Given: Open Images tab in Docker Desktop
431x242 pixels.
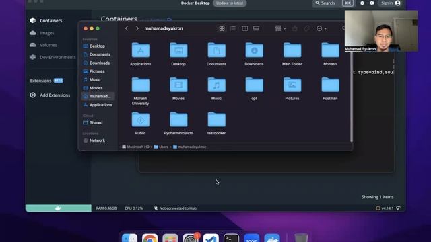Looking at the screenshot, I should 46,33.
